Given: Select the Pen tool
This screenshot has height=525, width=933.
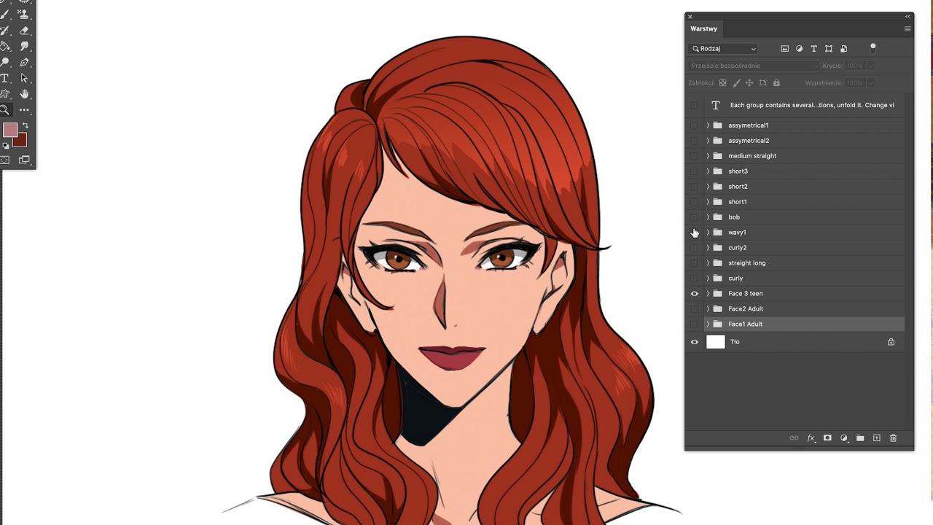Looking at the screenshot, I should pos(24,62).
